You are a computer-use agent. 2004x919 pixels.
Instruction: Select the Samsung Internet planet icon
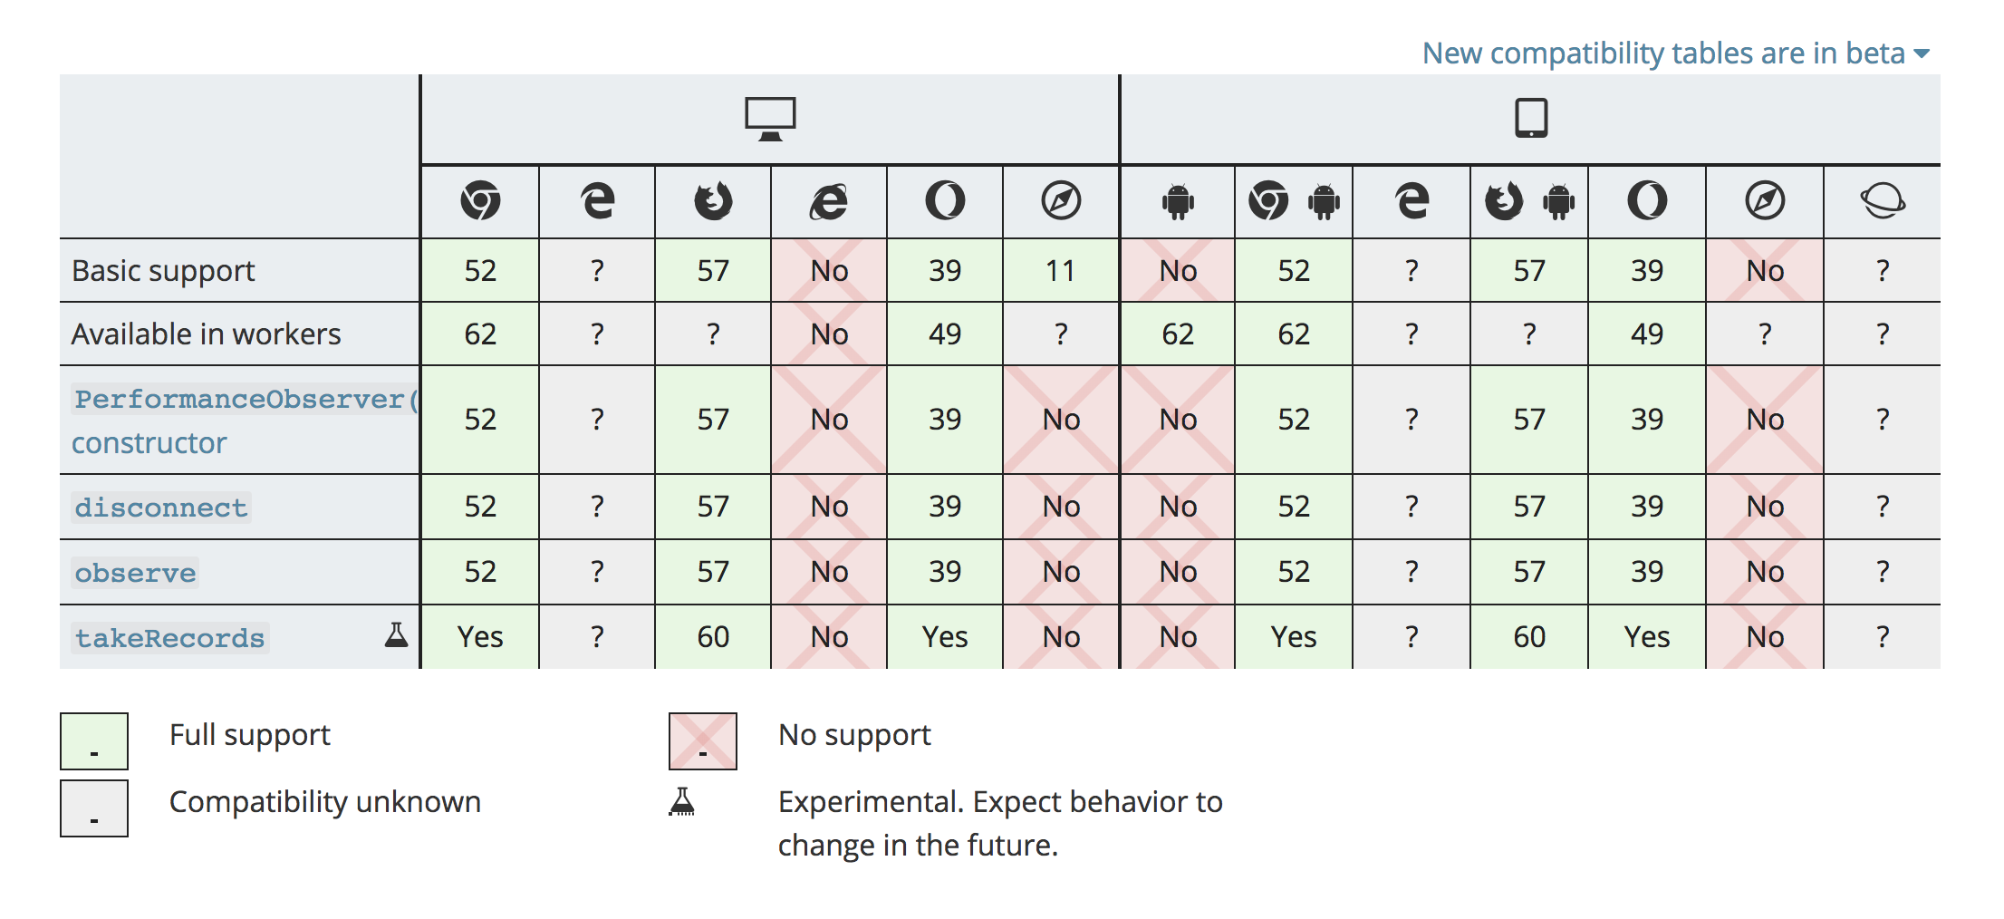pos(1883,200)
